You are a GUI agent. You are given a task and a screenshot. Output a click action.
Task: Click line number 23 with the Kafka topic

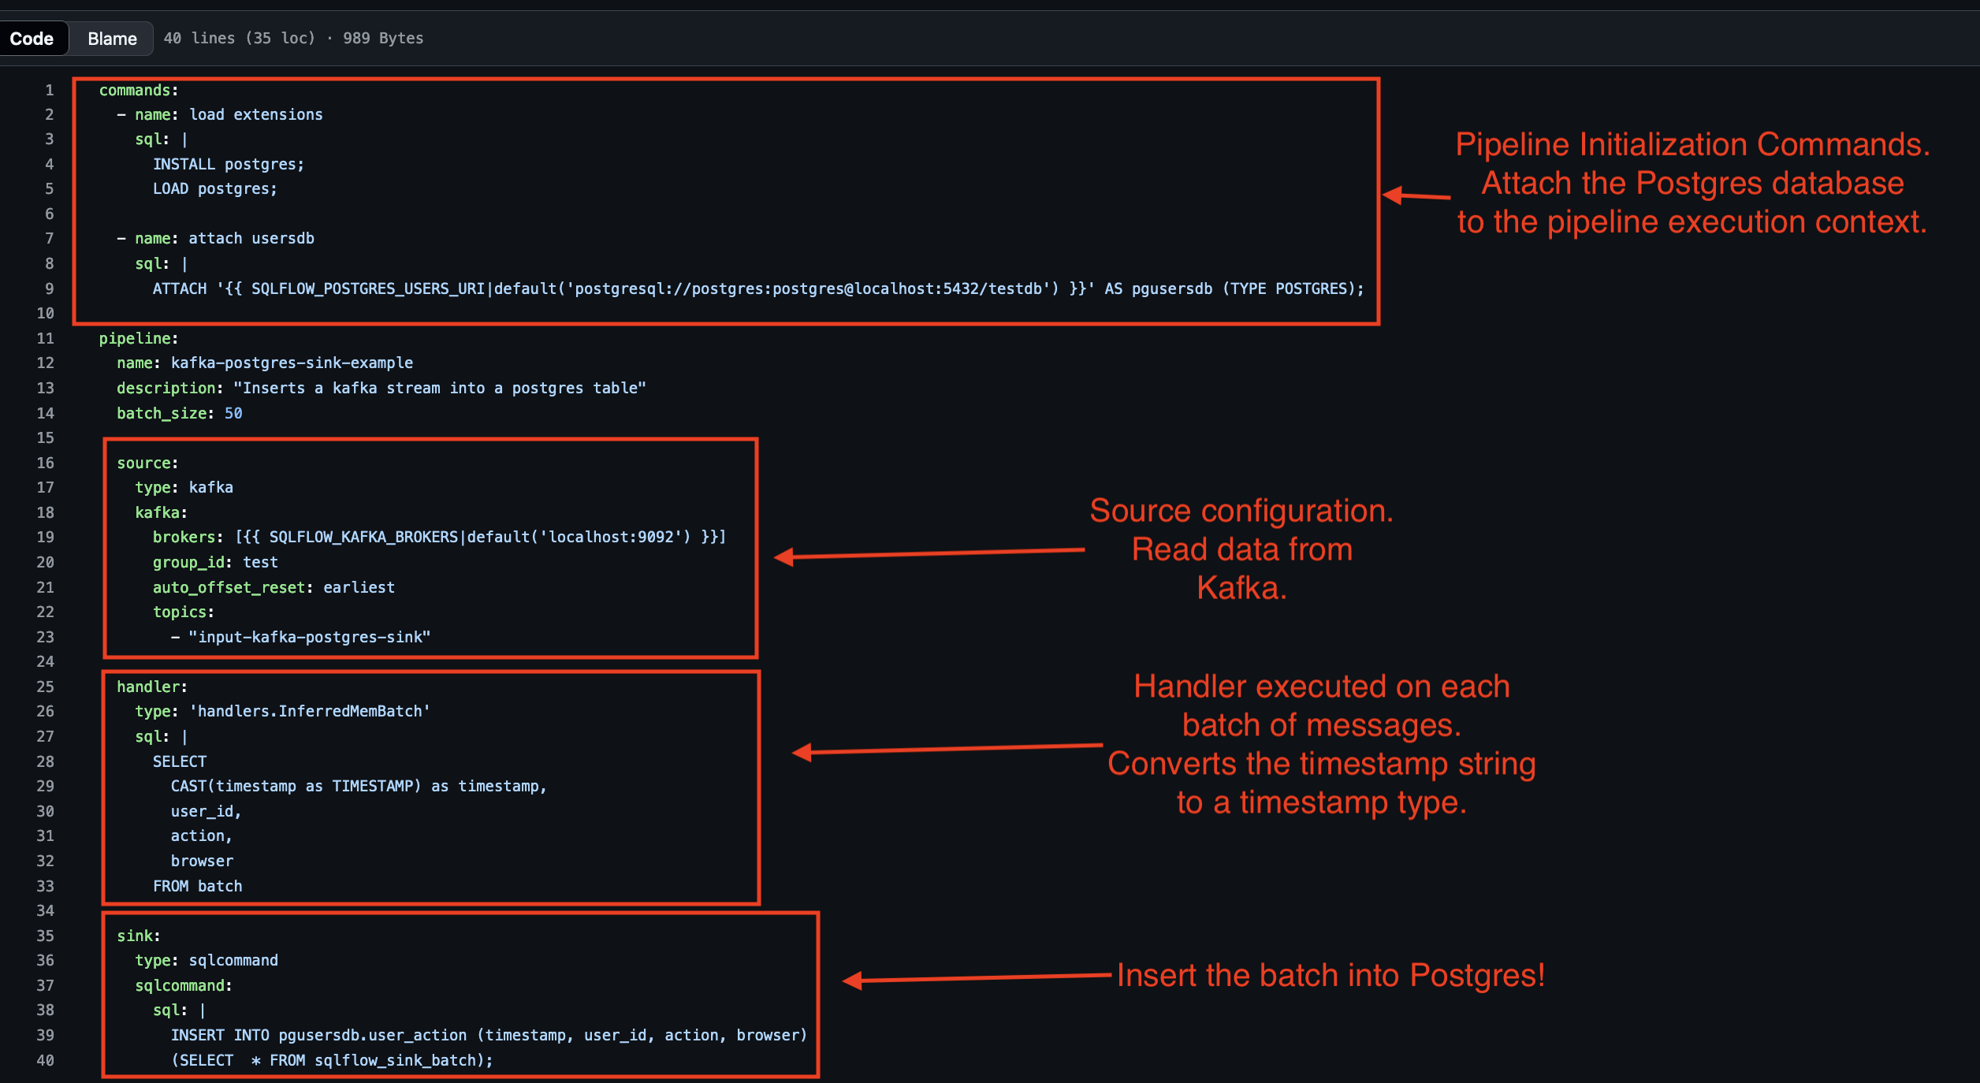click(45, 637)
